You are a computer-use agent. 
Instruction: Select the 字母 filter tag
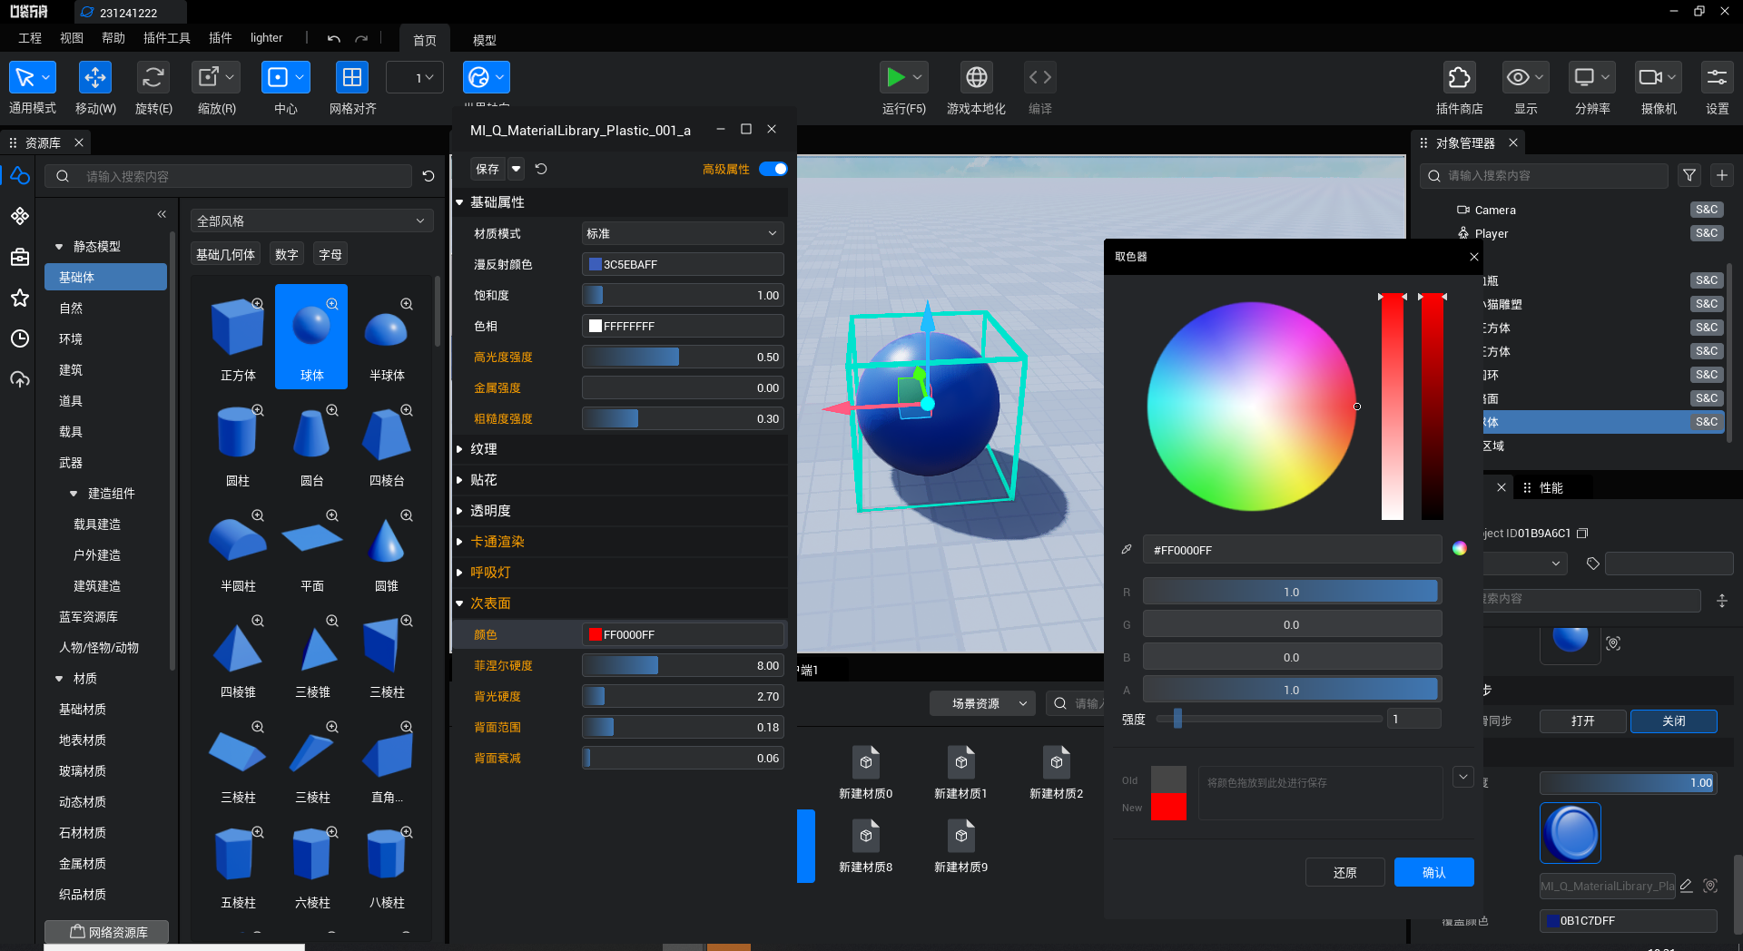330,255
